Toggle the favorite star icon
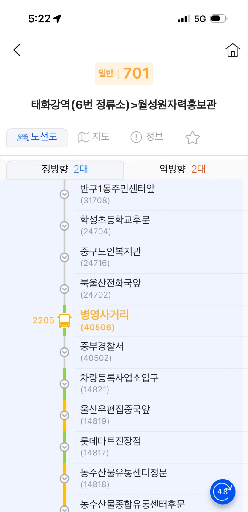The image size is (248, 512). [192, 137]
